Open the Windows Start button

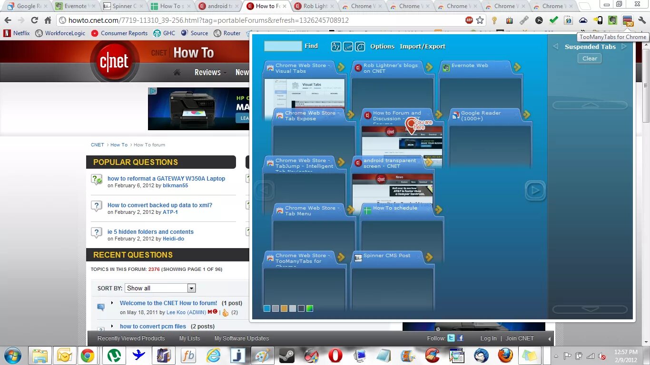point(13,355)
